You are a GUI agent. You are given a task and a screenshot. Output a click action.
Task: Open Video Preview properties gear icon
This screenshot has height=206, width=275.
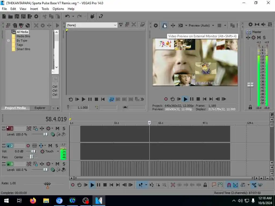coord(155,25)
